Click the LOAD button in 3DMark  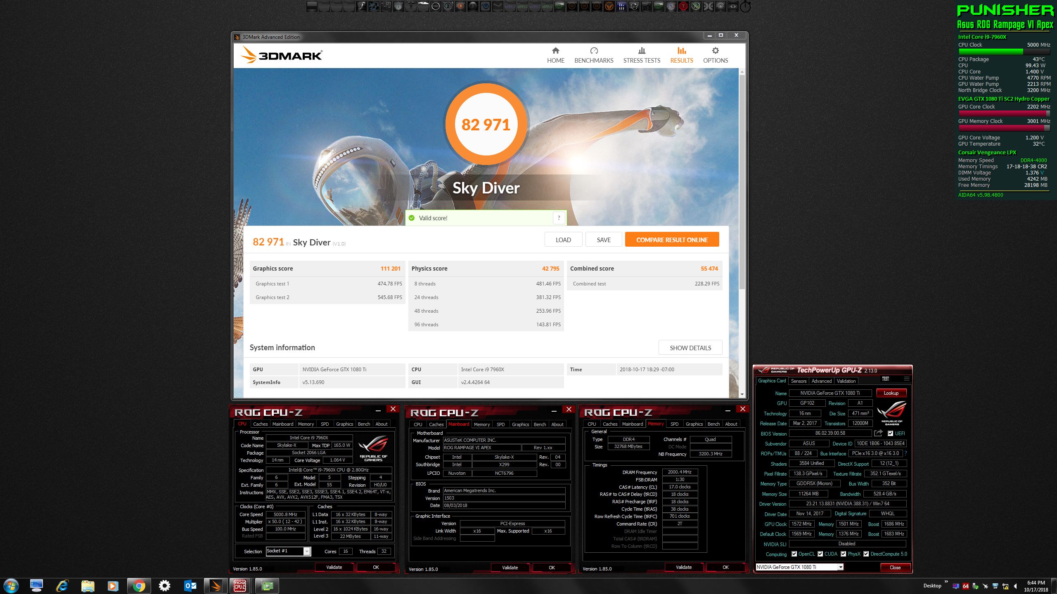[x=563, y=240]
